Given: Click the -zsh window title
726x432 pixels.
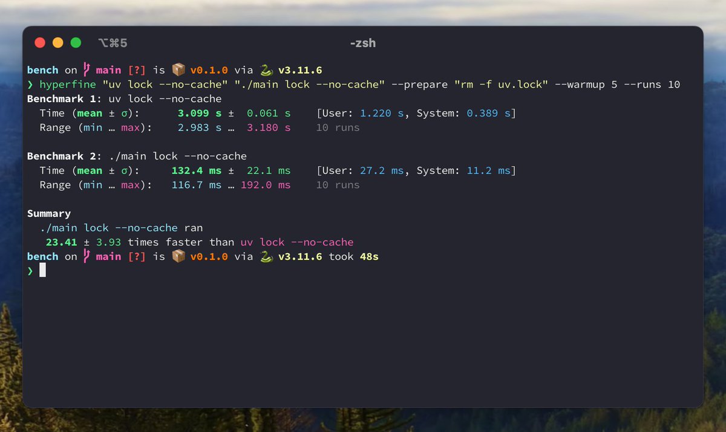Looking at the screenshot, I should [363, 43].
